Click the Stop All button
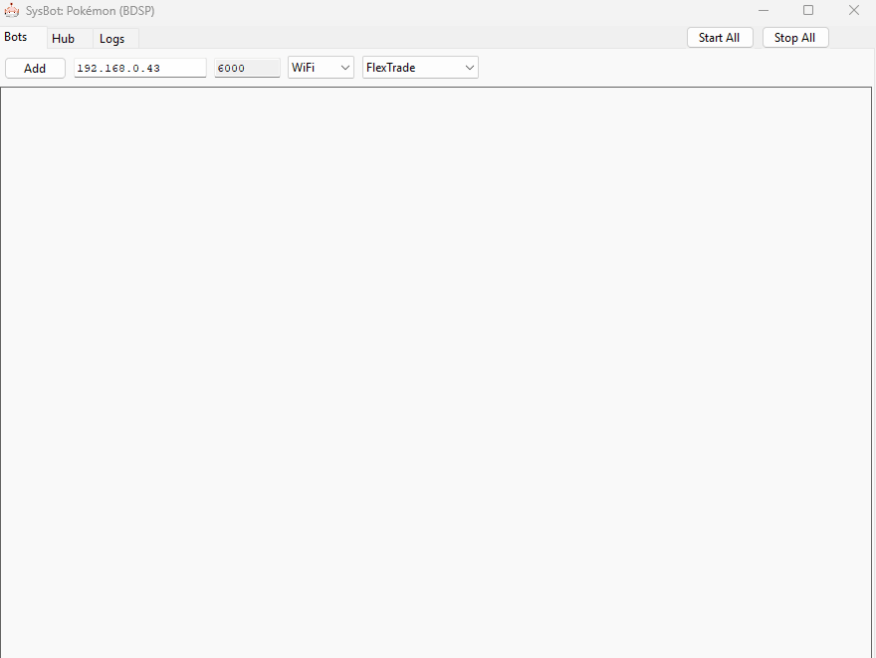 [795, 38]
